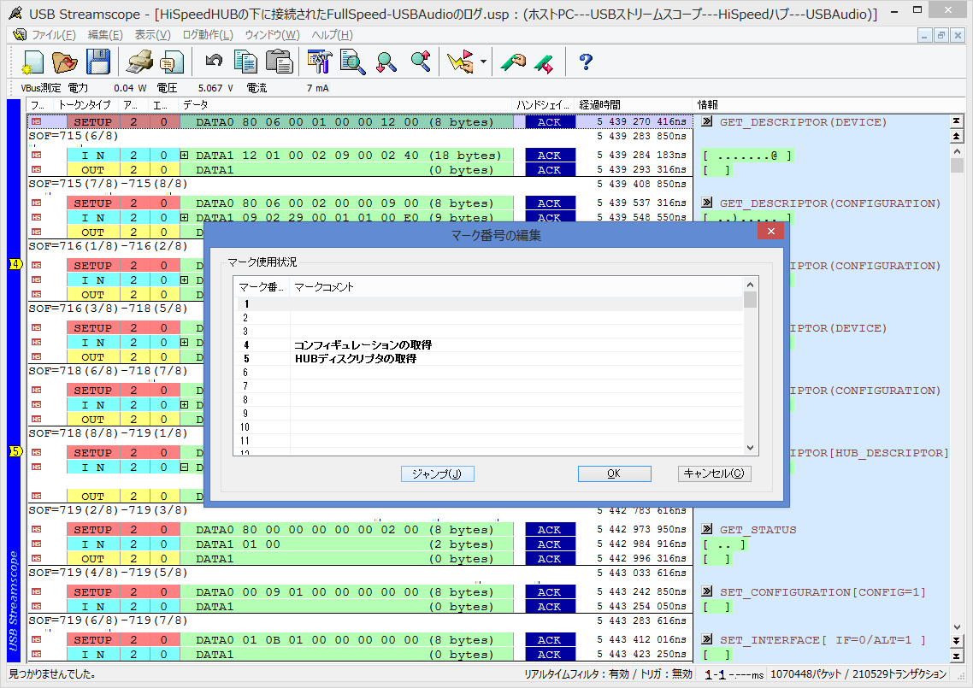Jump log view to the very top
973x688 pixels.
click(x=956, y=121)
